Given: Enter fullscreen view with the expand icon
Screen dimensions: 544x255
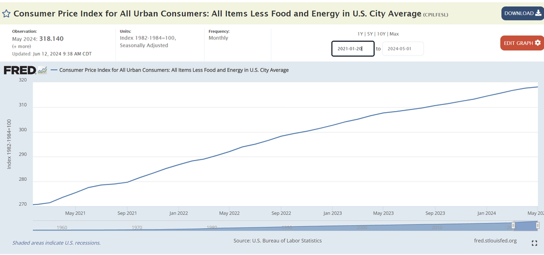Looking at the screenshot, I should pyautogui.click(x=534, y=243).
